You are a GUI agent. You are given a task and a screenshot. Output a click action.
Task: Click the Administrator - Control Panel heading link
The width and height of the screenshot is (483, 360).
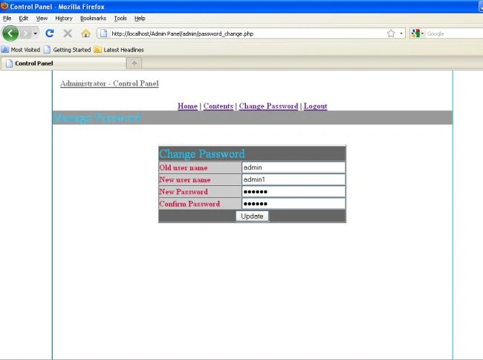(109, 83)
